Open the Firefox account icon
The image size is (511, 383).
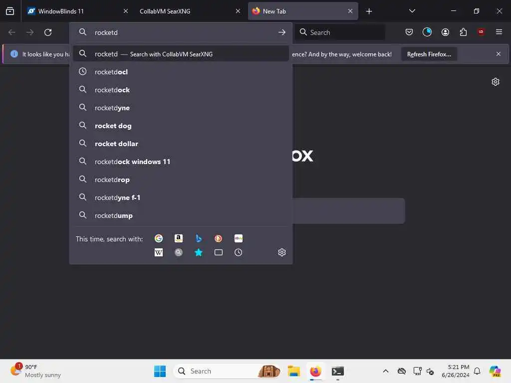pyautogui.click(x=445, y=32)
